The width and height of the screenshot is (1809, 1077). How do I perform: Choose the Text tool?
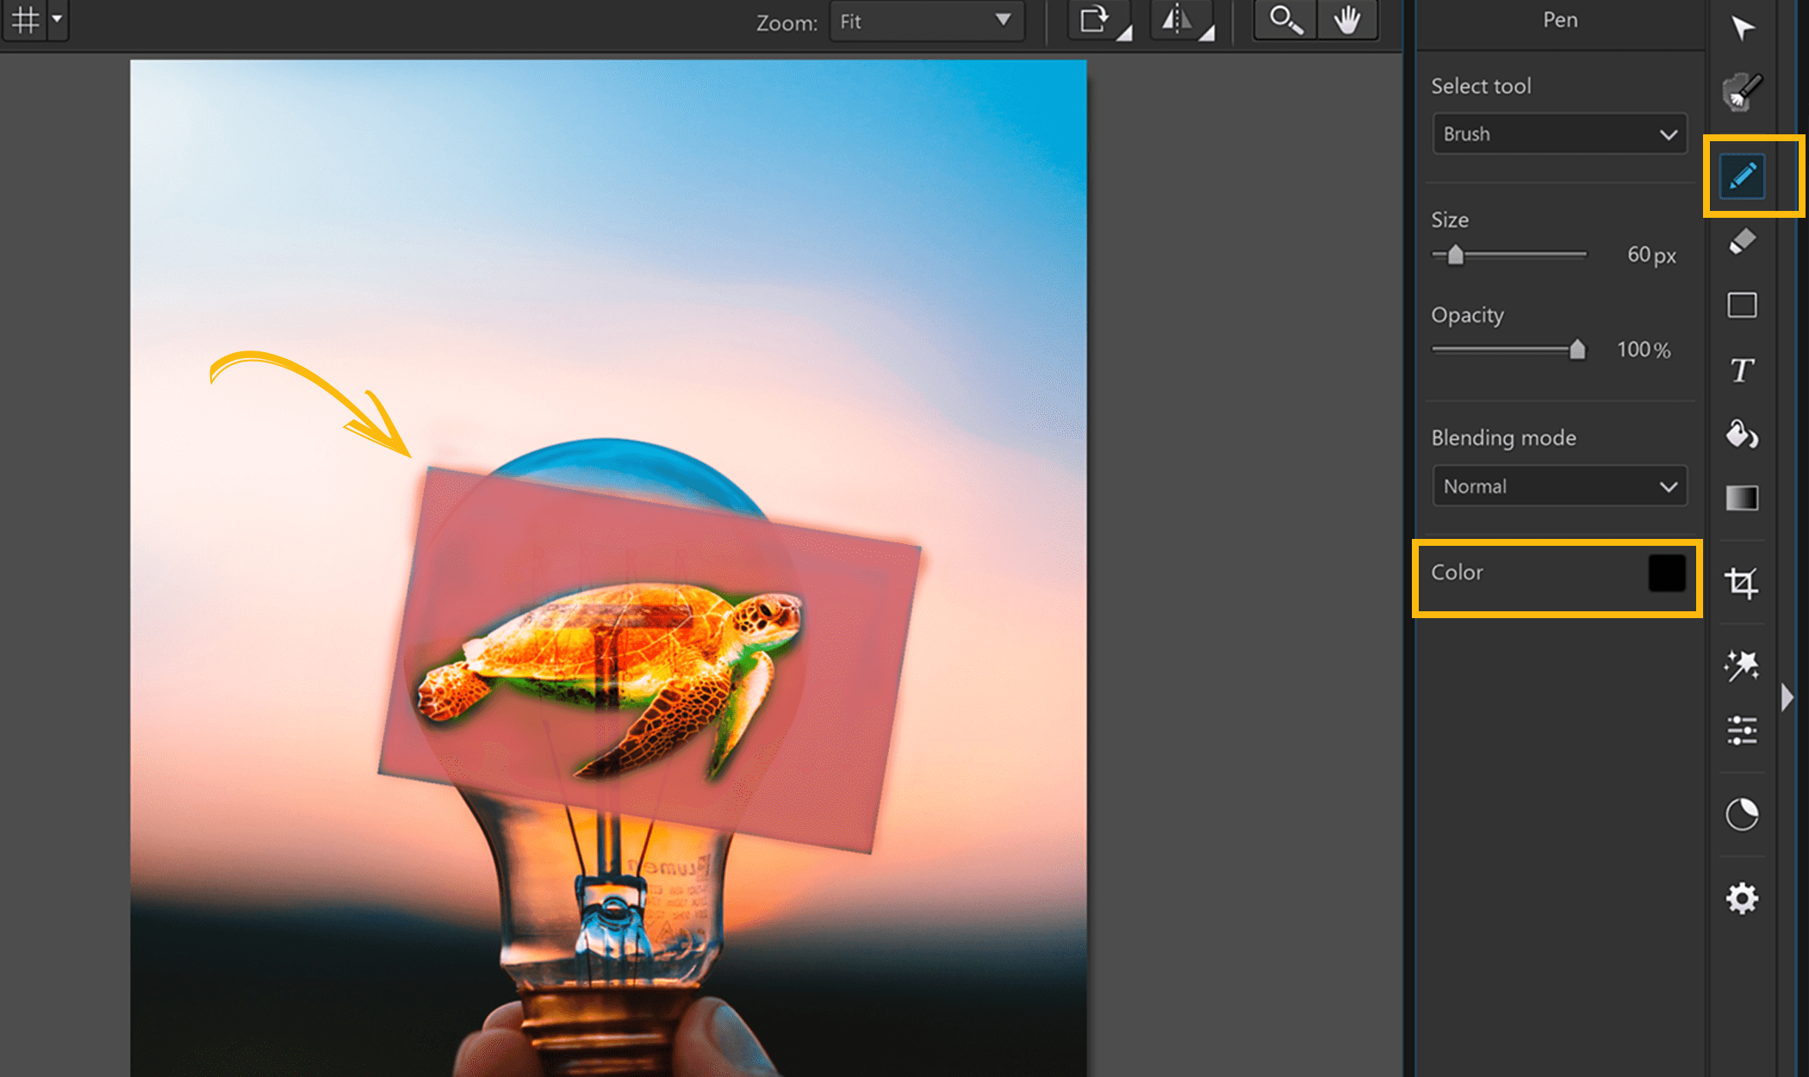[x=1742, y=370]
